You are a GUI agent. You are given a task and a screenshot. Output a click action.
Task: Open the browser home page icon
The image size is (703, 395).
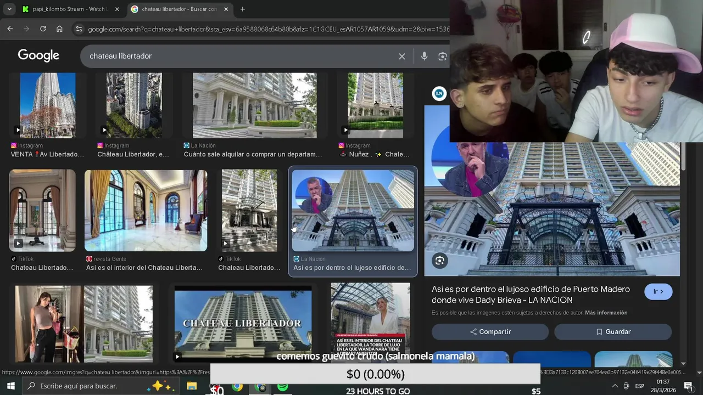point(59,29)
